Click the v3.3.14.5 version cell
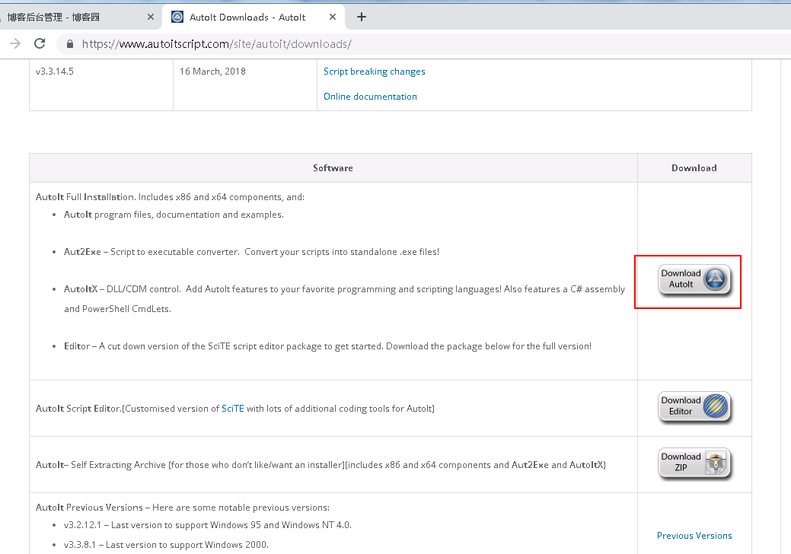This screenshot has height=554, width=791. pyautogui.click(x=55, y=72)
